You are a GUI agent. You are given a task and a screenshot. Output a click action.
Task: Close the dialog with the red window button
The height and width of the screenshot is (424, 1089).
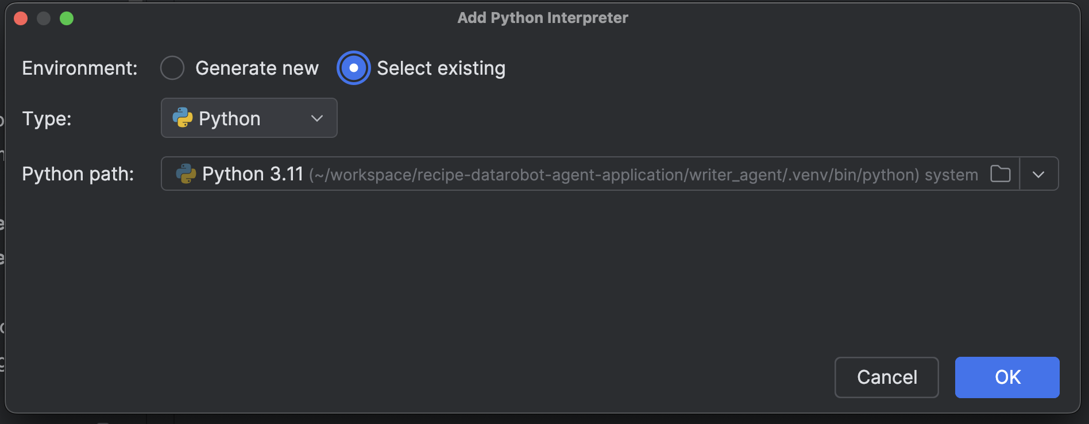coord(21,18)
